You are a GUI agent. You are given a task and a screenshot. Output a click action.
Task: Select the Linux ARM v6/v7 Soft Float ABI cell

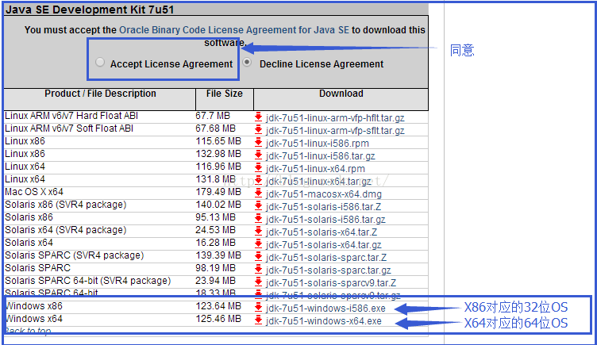click(69, 128)
